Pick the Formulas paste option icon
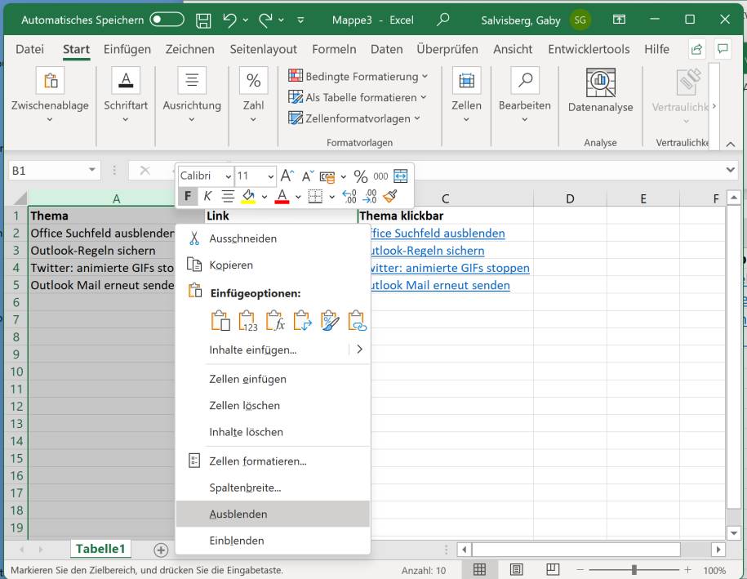 tap(274, 320)
